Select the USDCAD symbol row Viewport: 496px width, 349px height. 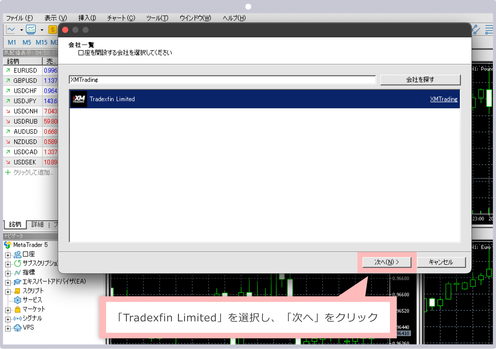click(31, 152)
